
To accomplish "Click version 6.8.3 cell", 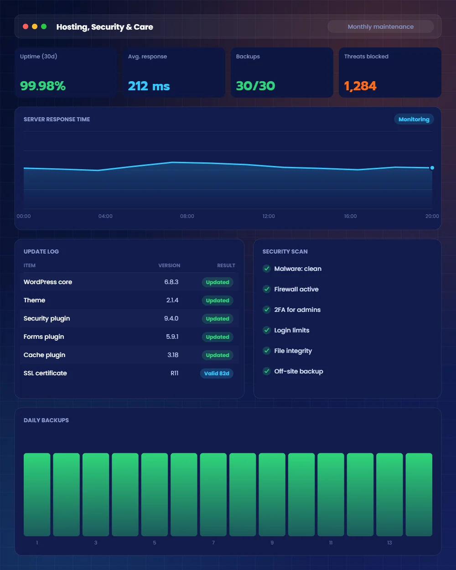I will [x=171, y=282].
